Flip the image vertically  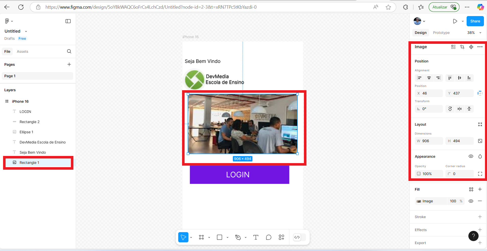469,109
